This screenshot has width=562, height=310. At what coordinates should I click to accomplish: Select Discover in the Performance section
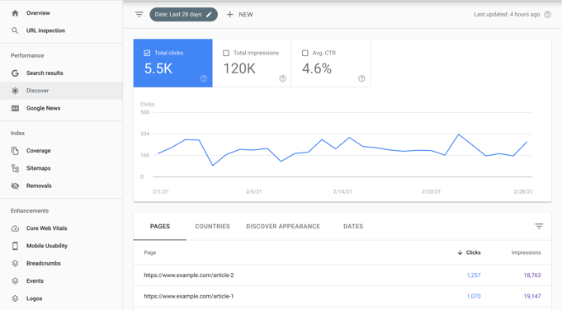[61, 91]
